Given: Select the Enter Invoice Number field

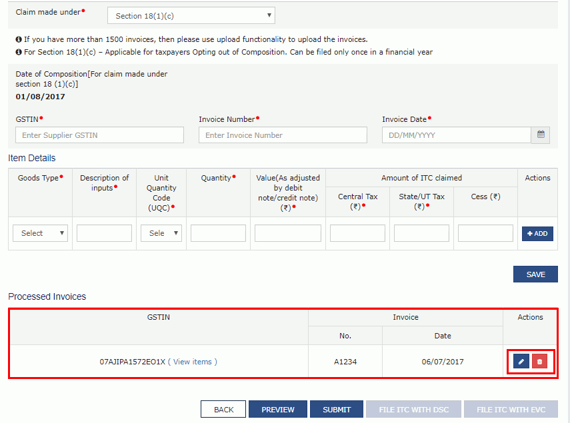Looking at the screenshot, I should (283, 135).
